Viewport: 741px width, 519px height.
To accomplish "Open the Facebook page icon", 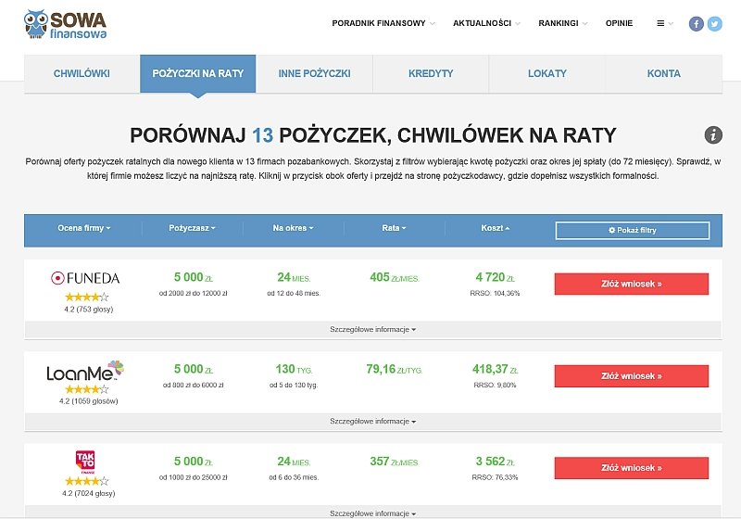I will [696, 24].
